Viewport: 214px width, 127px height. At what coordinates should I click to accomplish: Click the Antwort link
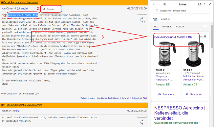(125, 98)
